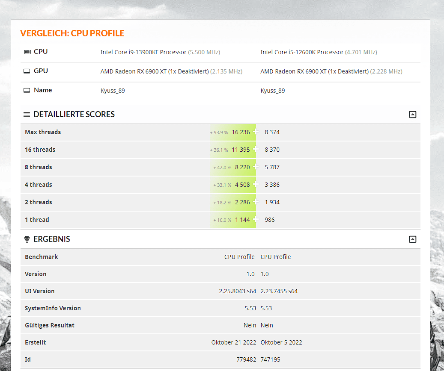Click the Benchmark row label
The width and height of the screenshot is (444, 371).
click(42, 257)
